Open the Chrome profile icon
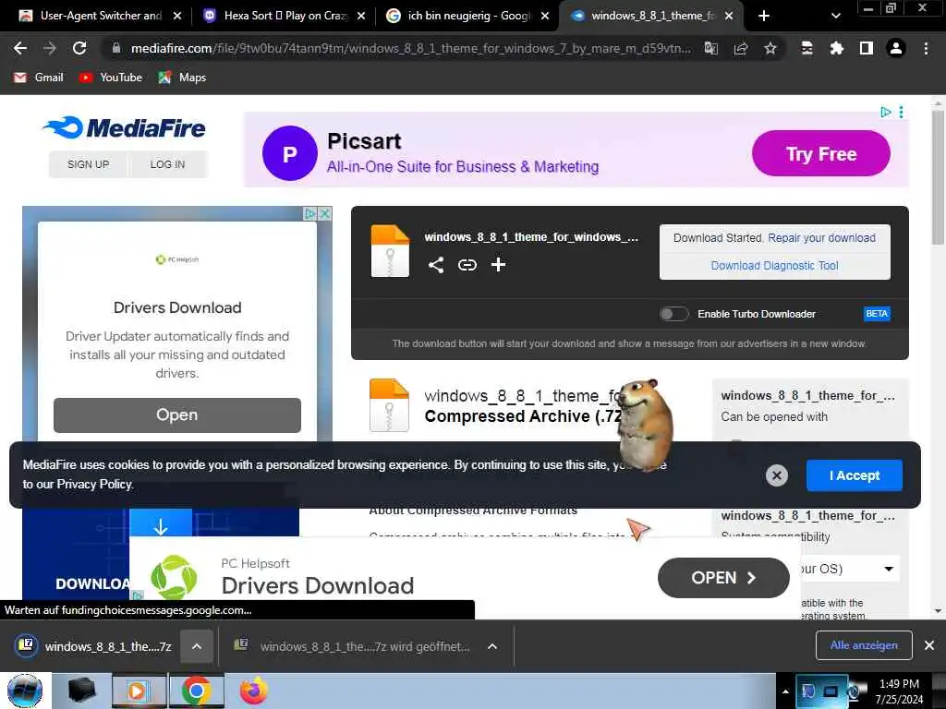This screenshot has width=946, height=709. point(896,48)
